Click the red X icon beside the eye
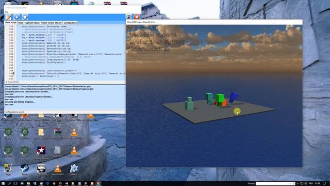This screenshot has width=330, height=186. (137, 17)
